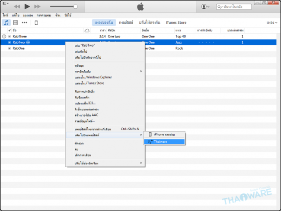Viewport: 281px width, 211px height.
Task: Uncheck the RabThree song checkbox
Action: (10, 37)
